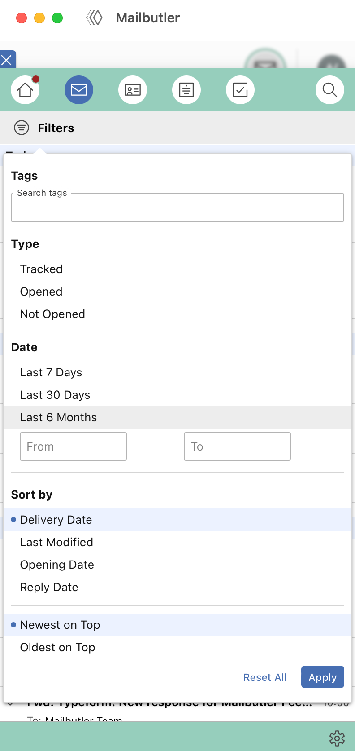Open the Notes icon
355x751 pixels.
(x=186, y=90)
